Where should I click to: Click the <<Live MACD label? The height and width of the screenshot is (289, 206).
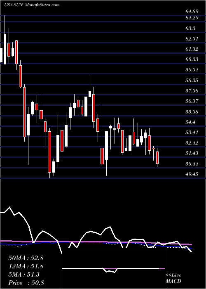pos(173,278)
